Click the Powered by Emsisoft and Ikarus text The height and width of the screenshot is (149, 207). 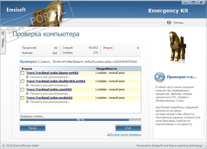[169, 146]
